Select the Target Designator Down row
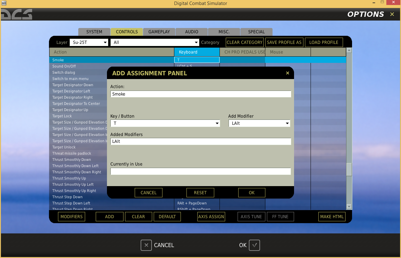 tap(78, 85)
